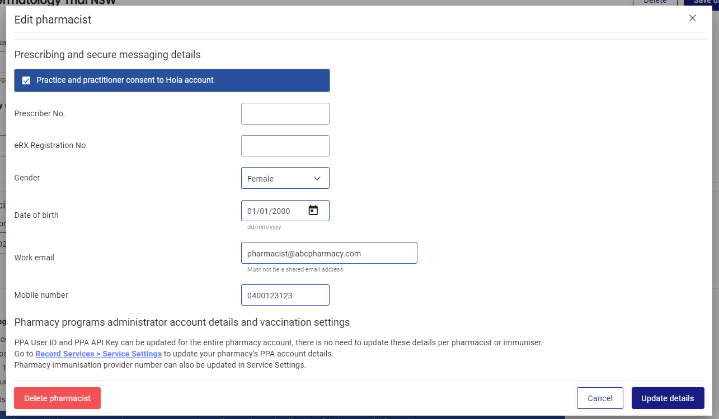Expand the Gender dropdown chevron

(x=317, y=179)
